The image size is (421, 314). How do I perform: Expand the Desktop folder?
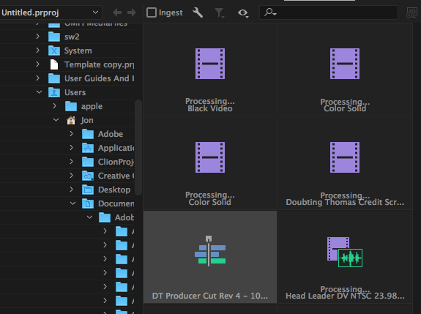72,190
